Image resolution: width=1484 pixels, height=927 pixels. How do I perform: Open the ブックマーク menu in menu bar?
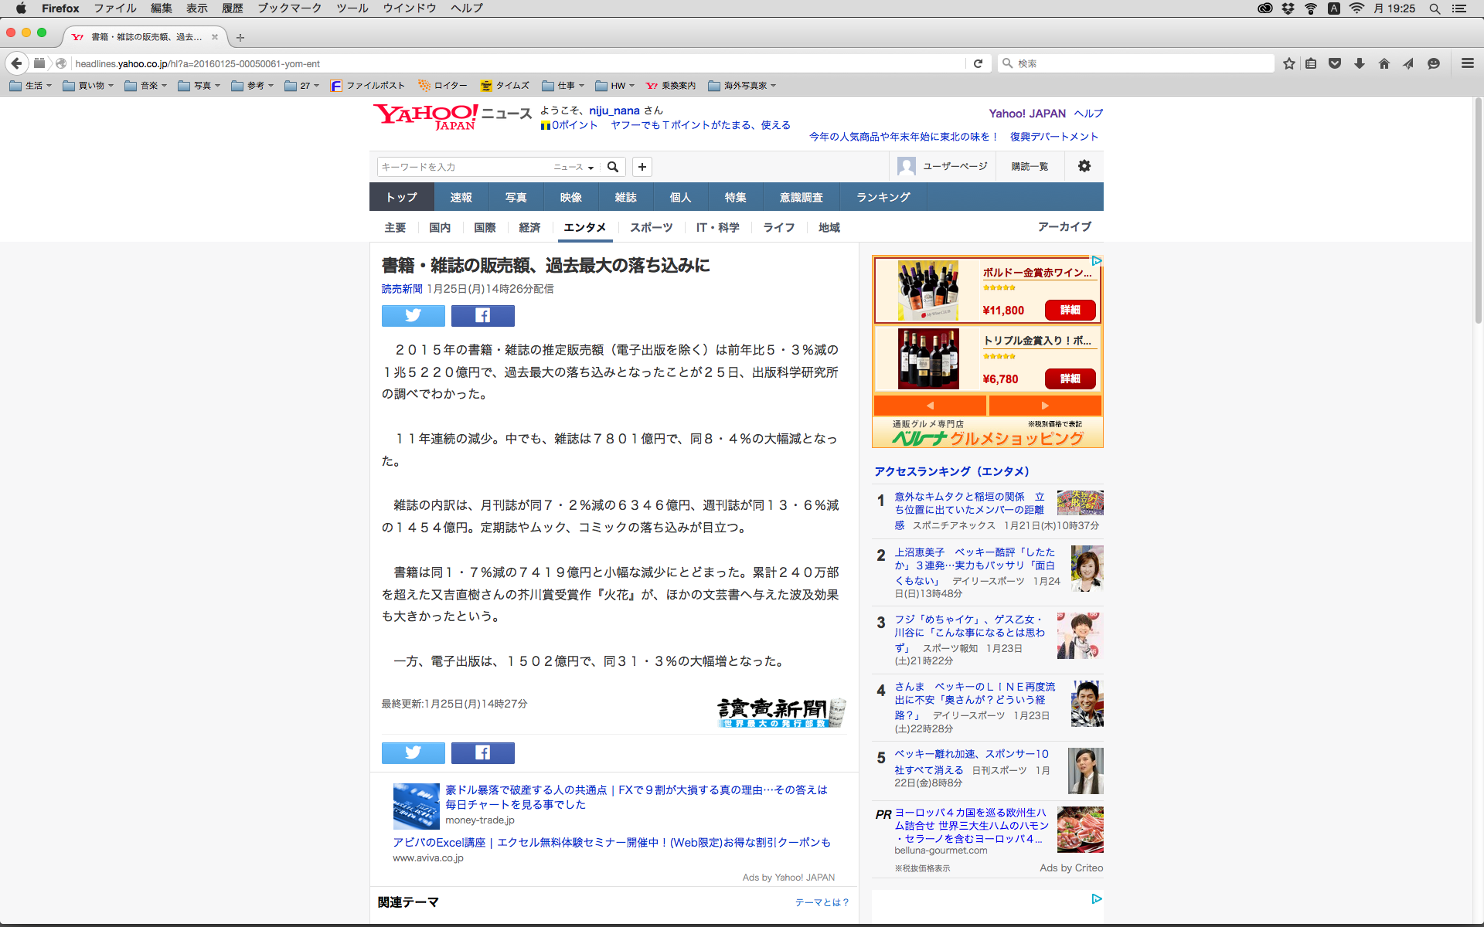point(289,8)
